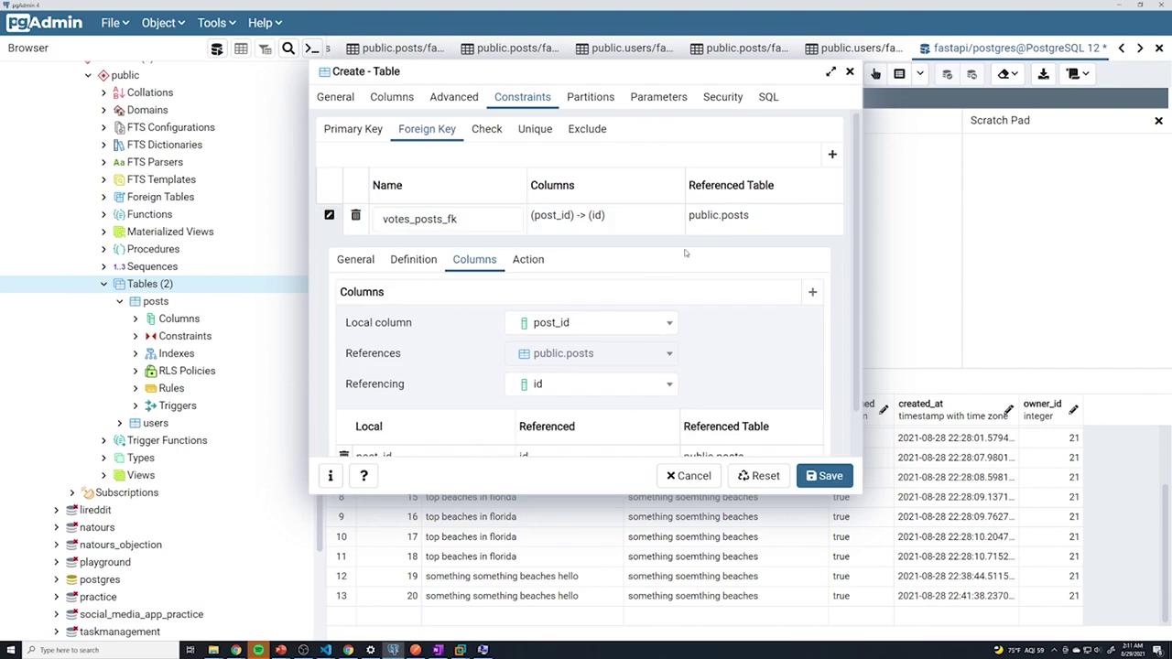The width and height of the screenshot is (1172, 659).
Task: Expand the Constraints node under posts
Action: (136, 337)
